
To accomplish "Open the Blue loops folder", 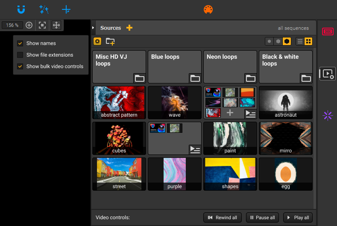I will pyautogui.click(x=174, y=66).
